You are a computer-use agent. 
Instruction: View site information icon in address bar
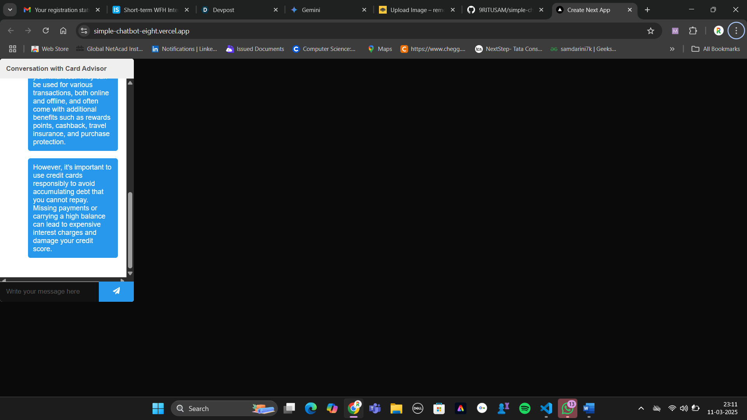point(84,31)
